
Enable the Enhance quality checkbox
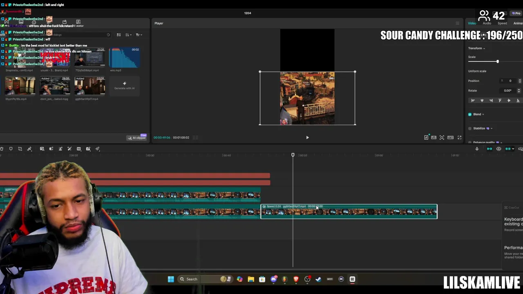click(470, 143)
